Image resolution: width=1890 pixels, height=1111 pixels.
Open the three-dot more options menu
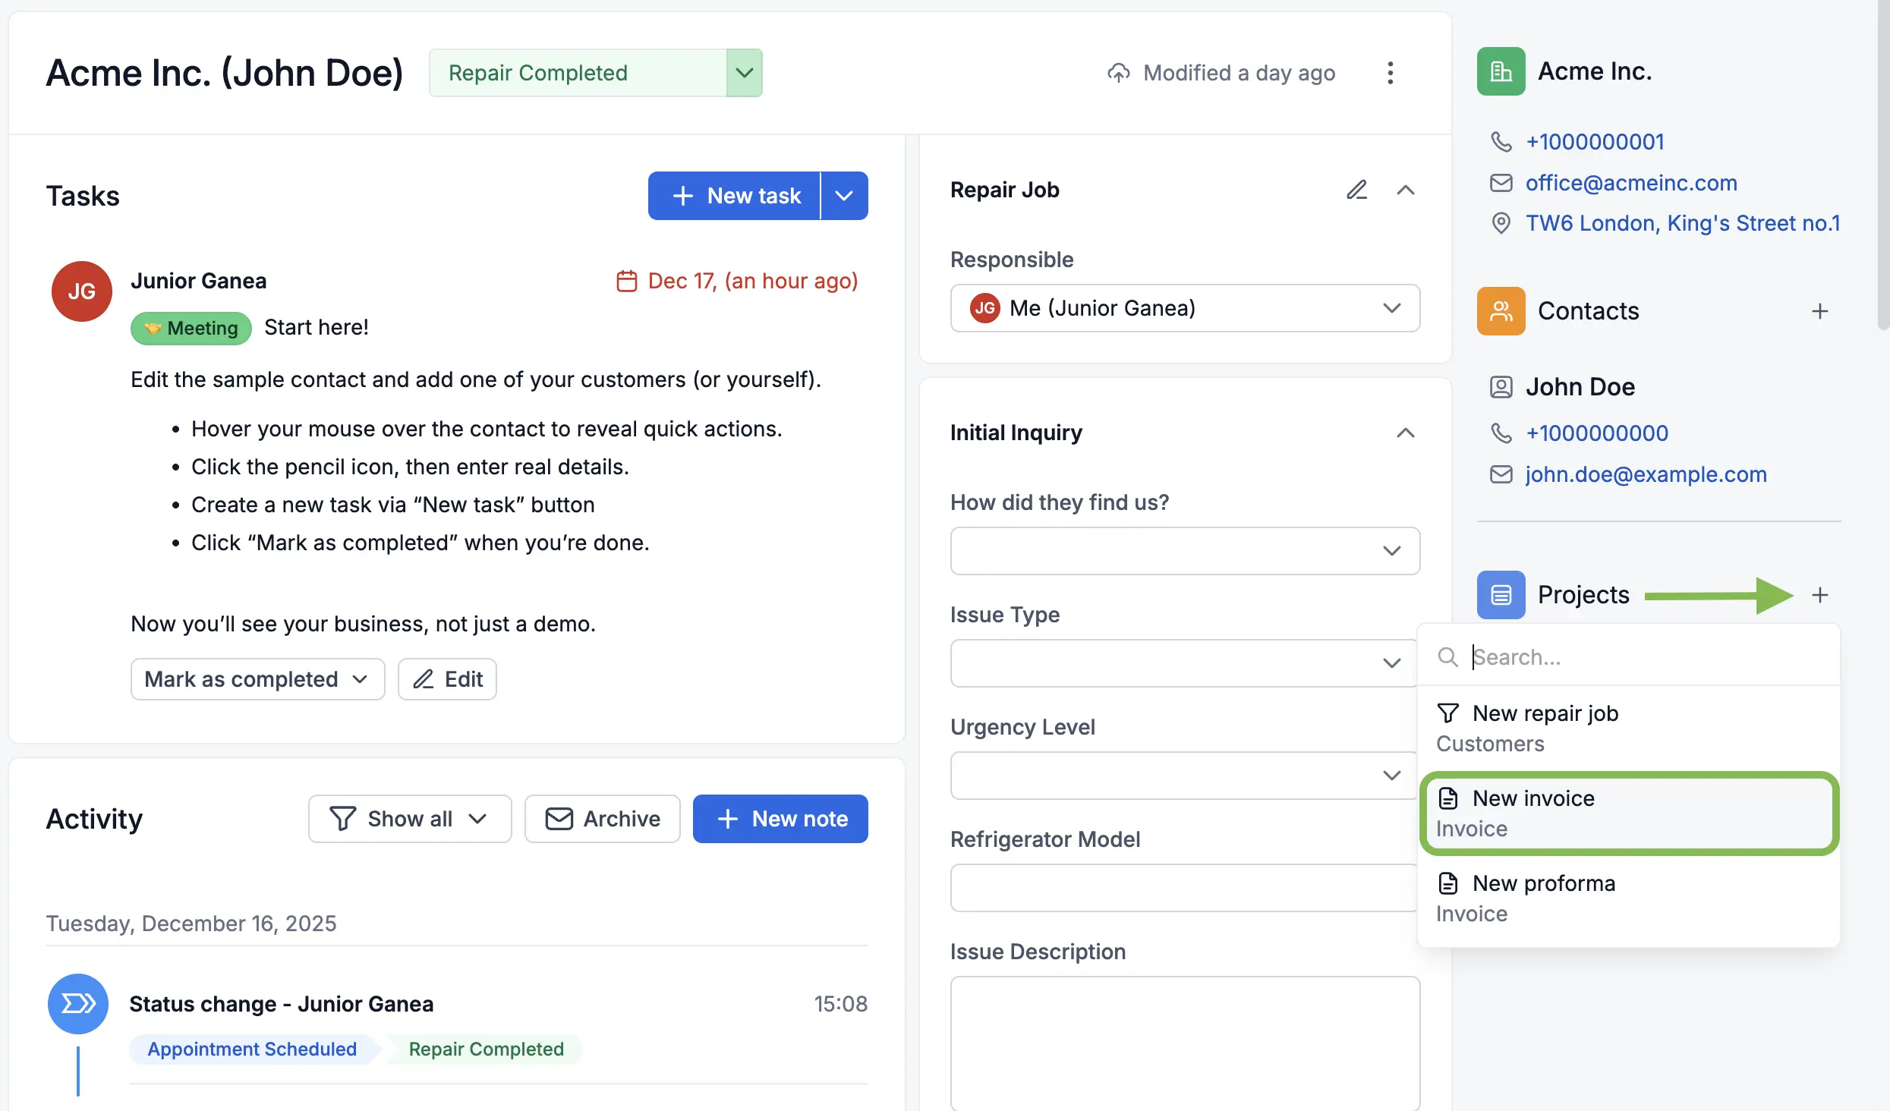[x=1390, y=73]
